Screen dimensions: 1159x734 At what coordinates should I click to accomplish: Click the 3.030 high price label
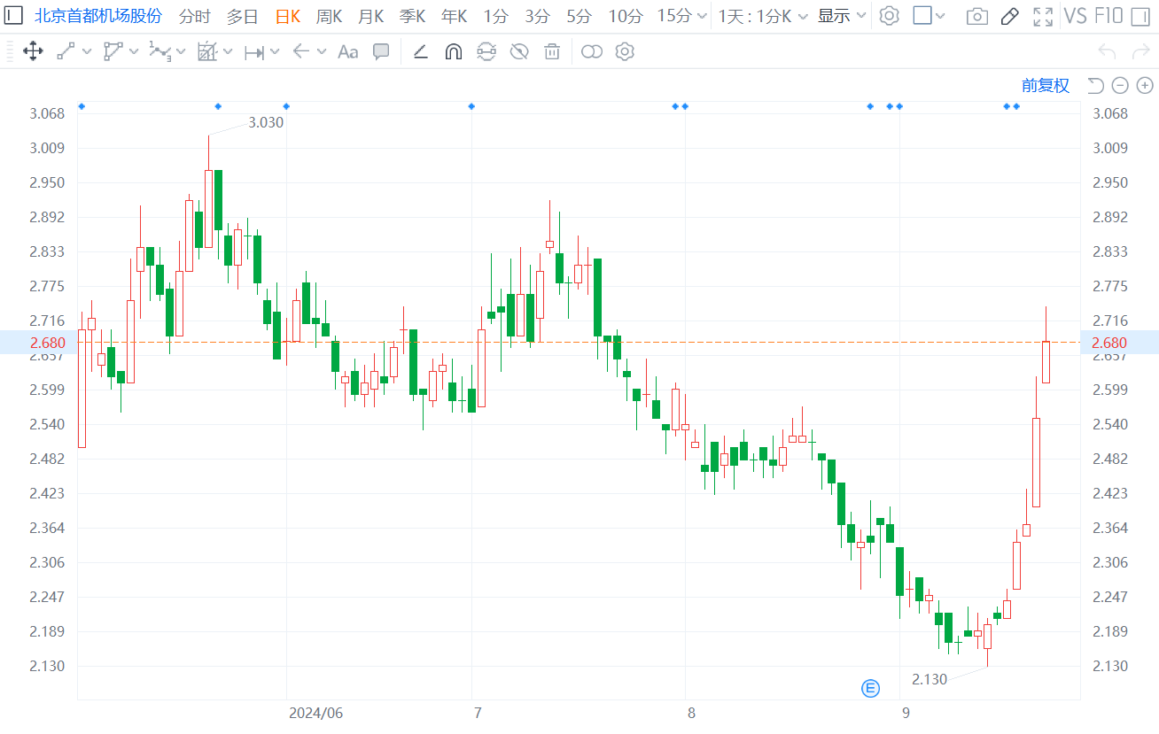pyautogui.click(x=266, y=122)
